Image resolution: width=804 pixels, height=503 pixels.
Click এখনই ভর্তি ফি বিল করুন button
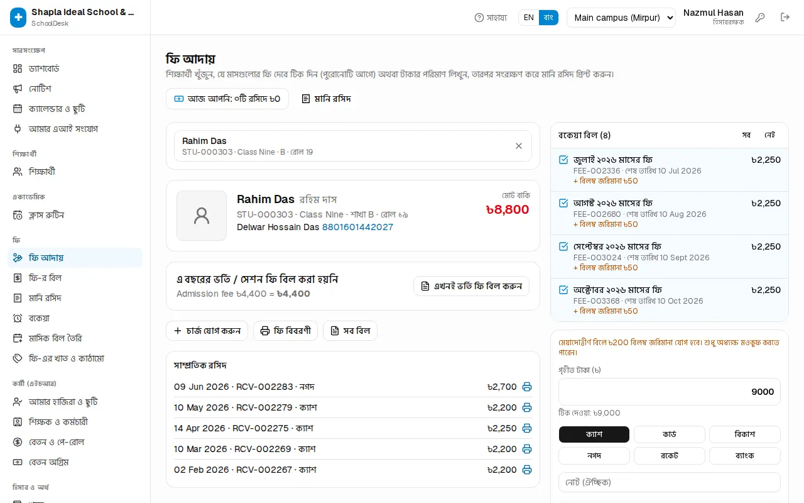click(x=471, y=286)
